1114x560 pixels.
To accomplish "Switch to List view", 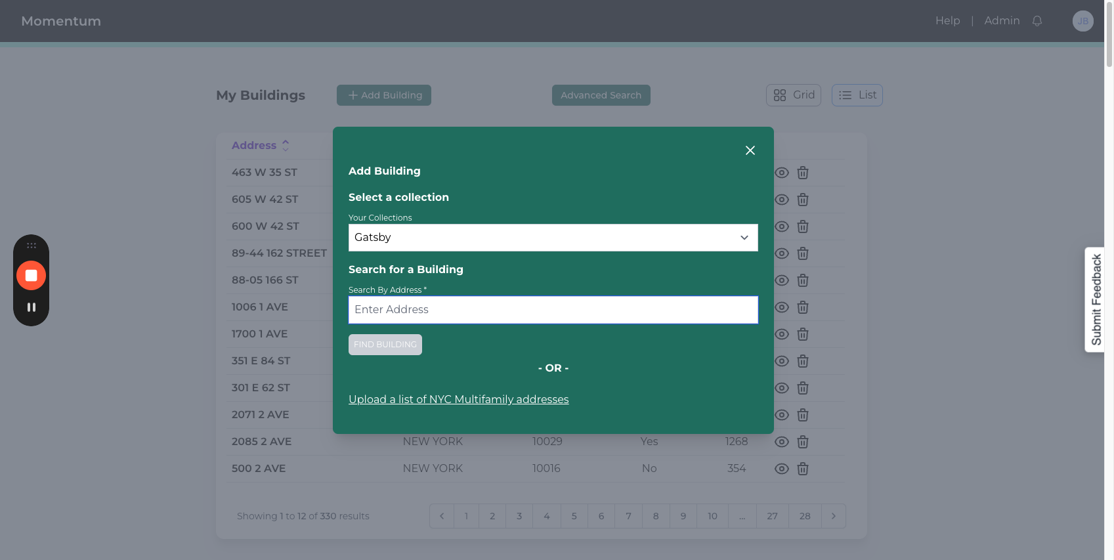I will coord(857,95).
